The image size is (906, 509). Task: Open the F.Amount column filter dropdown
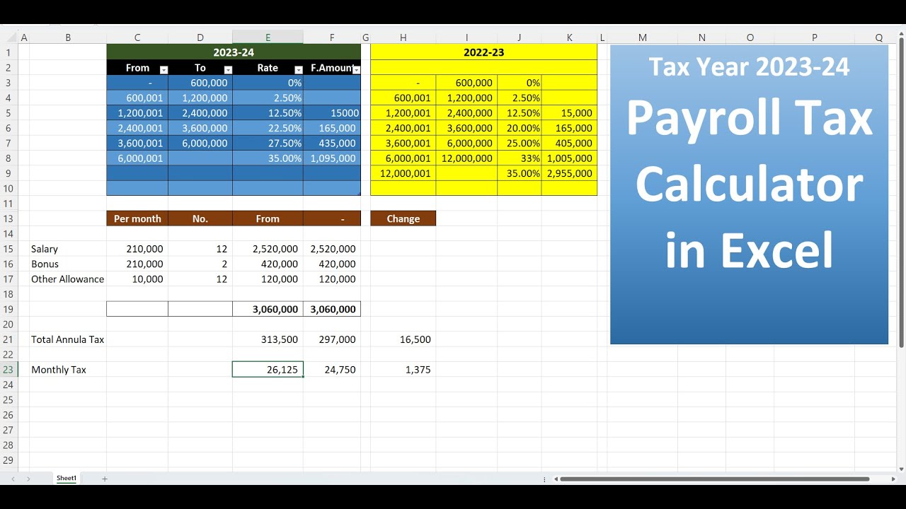pyautogui.click(x=357, y=69)
